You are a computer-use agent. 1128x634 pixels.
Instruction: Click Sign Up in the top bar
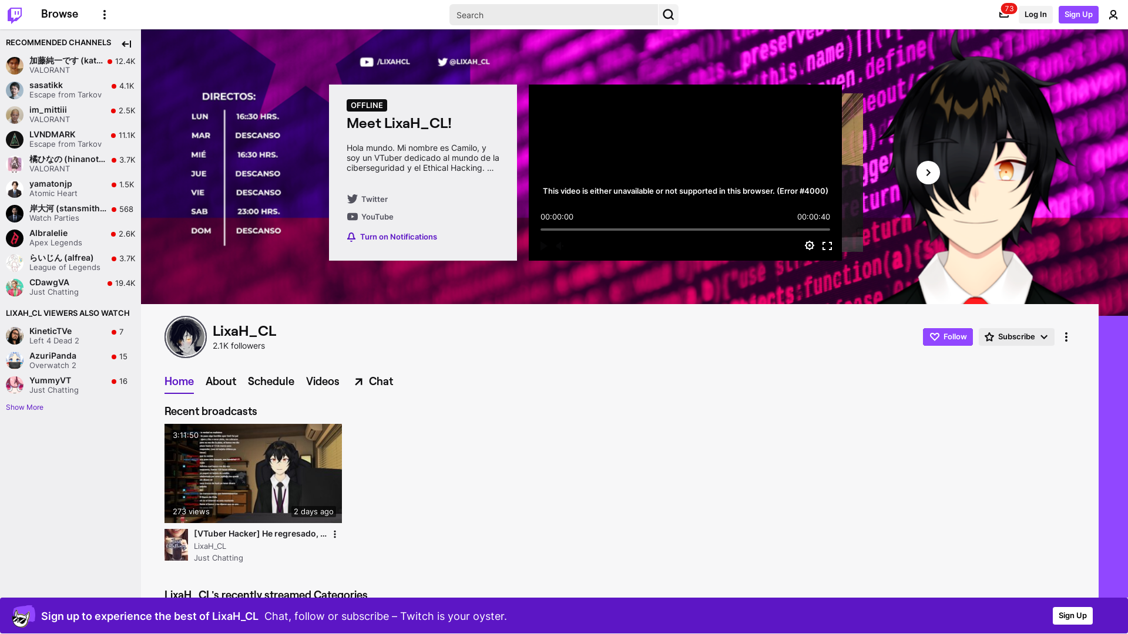pos(1079,15)
